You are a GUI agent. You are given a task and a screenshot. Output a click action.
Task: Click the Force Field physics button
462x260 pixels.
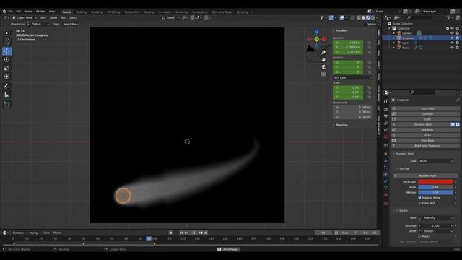[x=425, y=108]
